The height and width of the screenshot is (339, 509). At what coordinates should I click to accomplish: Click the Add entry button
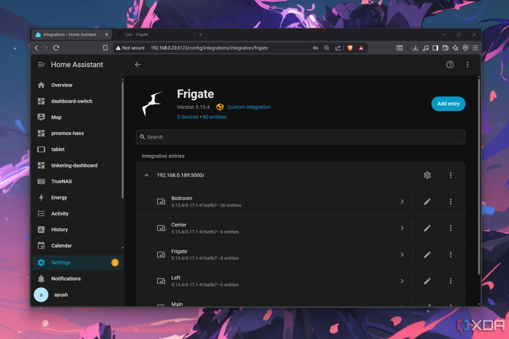point(448,104)
